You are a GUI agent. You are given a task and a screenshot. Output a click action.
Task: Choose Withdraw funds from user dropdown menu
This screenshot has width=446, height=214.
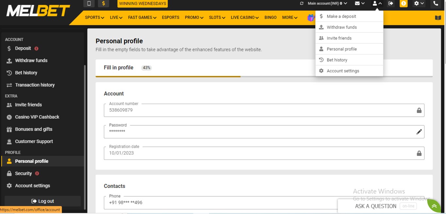click(x=349, y=27)
